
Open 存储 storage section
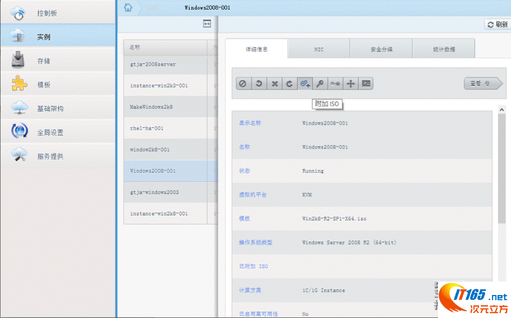coord(58,61)
